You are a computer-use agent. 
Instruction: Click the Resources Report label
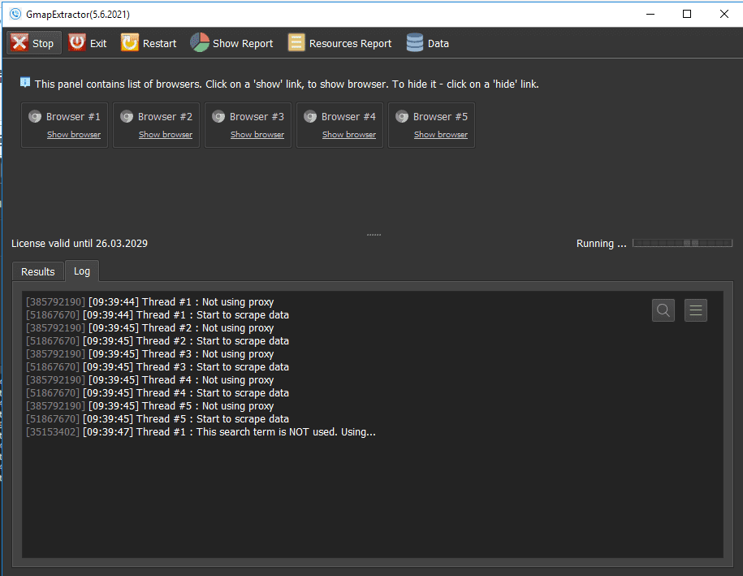(350, 44)
